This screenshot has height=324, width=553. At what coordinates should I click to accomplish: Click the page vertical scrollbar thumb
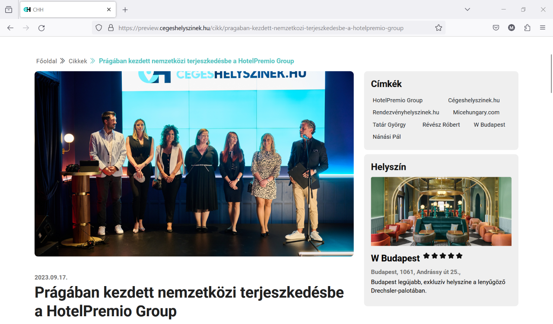(x=551, y=73)
